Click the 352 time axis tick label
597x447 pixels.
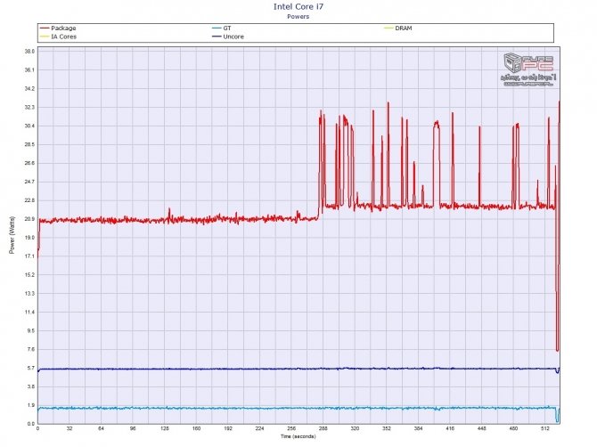pos(387,428)
